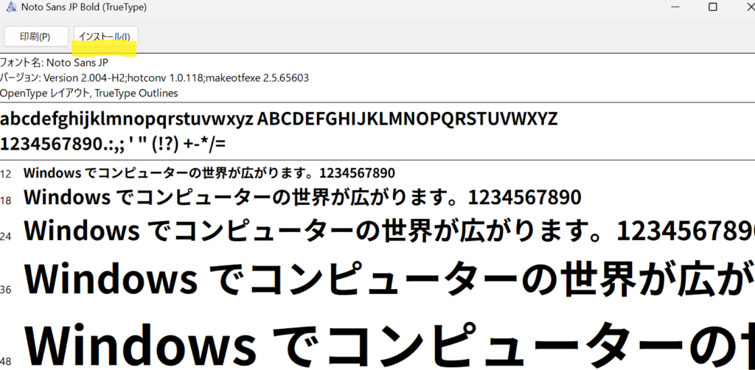Click the 24 point size label
755x370 pixels.
[6, 237]
